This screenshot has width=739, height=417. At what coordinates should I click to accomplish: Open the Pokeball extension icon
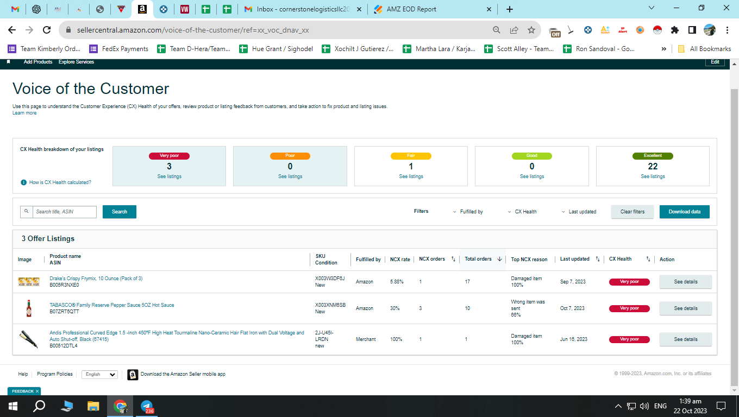(657, 30)
